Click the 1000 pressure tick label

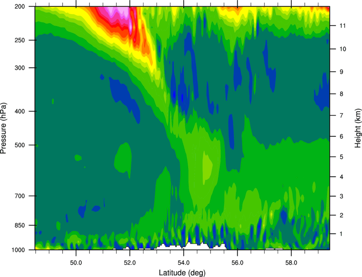coord(18,250)
